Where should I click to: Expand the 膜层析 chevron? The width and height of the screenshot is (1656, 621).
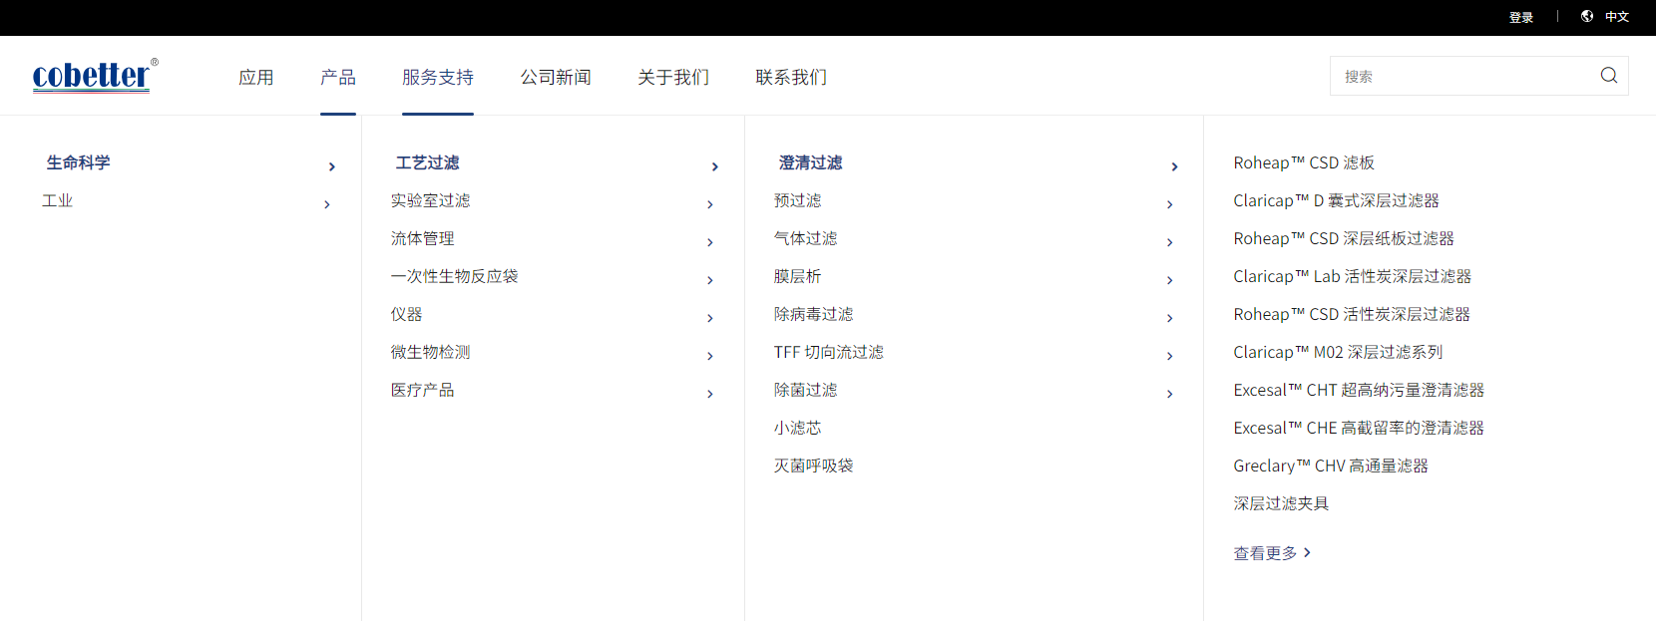pyautogui.click(x=1169, y=280)
